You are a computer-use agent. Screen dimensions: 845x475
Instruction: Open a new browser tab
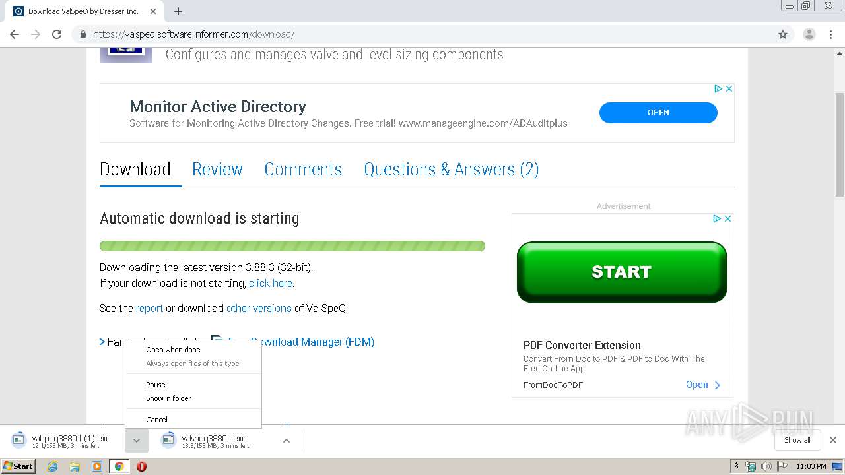pyautogui.click(x=178, y=11)
